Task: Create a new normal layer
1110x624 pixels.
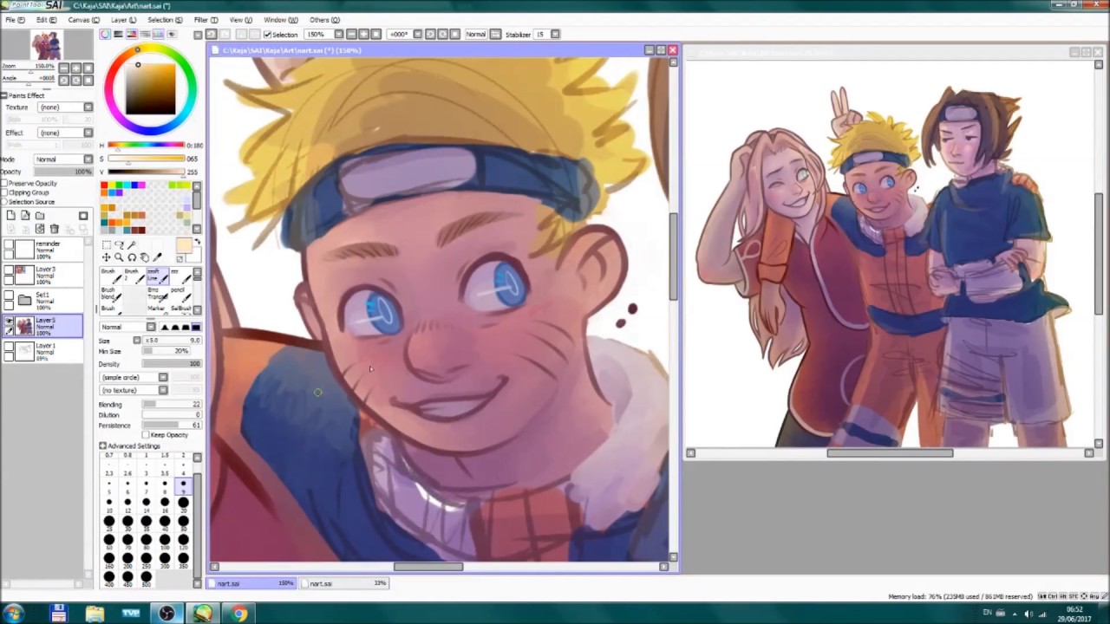Action: pyautogui.click(x=11, y=215)
